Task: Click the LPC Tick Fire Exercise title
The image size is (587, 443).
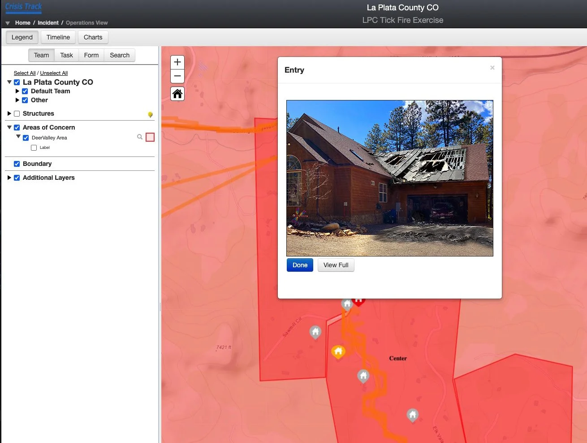Action: tap(403, 20)
